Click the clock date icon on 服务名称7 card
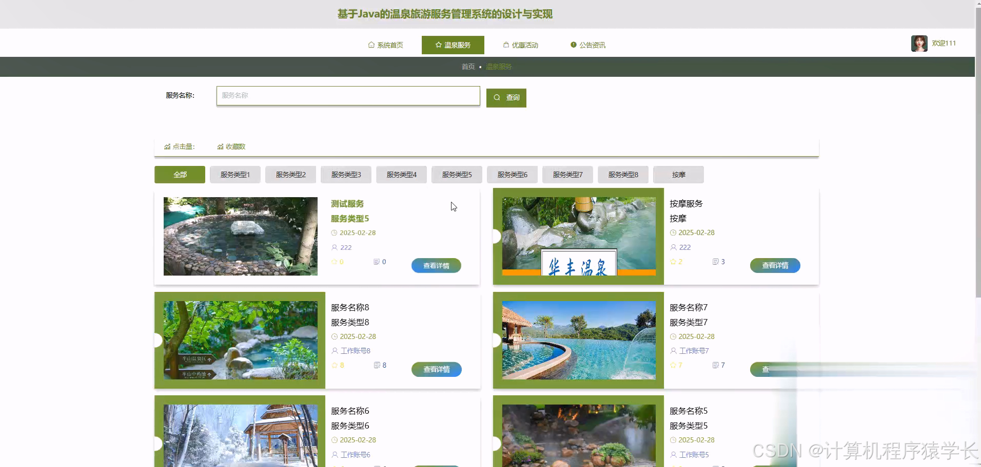The image size is (981, 467). click(x=673, y=336)
